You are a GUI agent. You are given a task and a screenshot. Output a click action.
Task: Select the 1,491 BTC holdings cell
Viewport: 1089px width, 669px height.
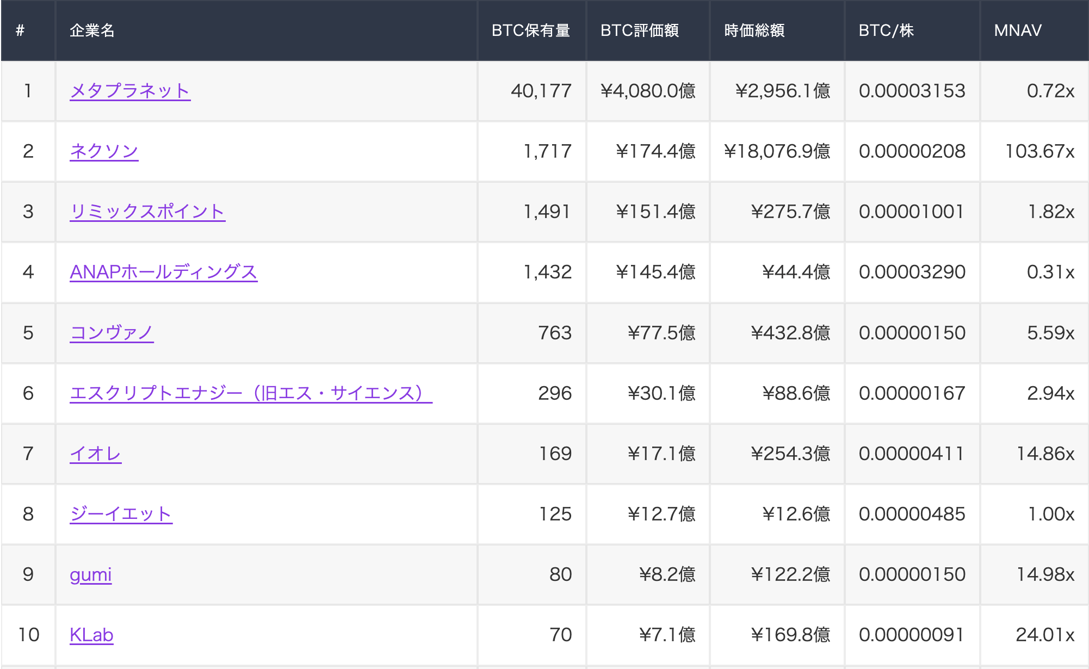pos(532,212)
